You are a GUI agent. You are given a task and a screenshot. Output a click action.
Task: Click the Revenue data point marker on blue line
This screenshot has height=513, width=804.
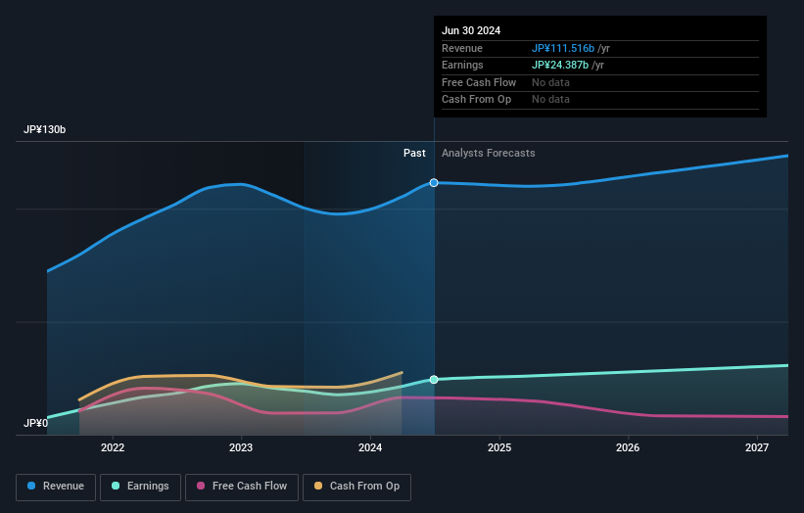click(434, 183)
